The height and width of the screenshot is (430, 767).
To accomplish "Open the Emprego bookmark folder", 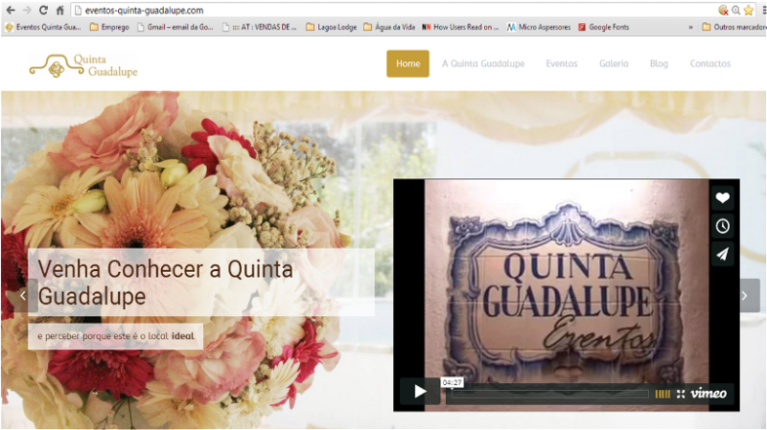I will click(109, 28).
